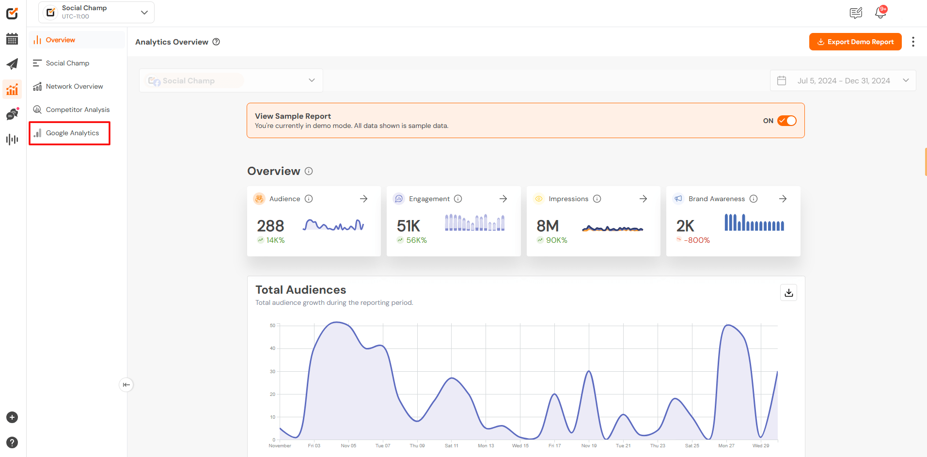This screenshot has height=457, width=927.
Task: Click the Export Demo Report button
Action: pyautogui.click(x=855, y=42)
